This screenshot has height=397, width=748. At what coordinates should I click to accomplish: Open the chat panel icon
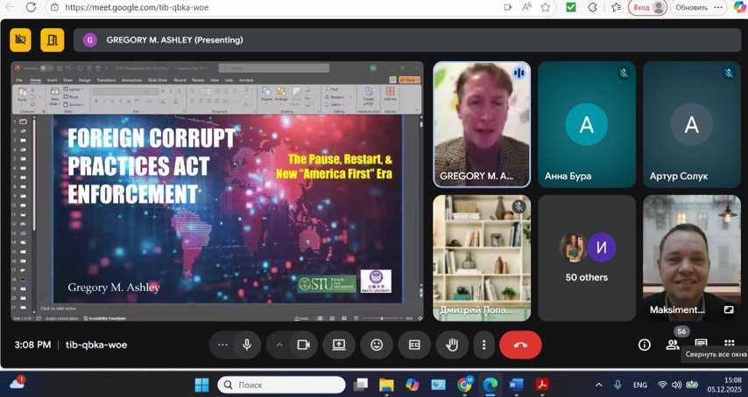pos(701,343)
